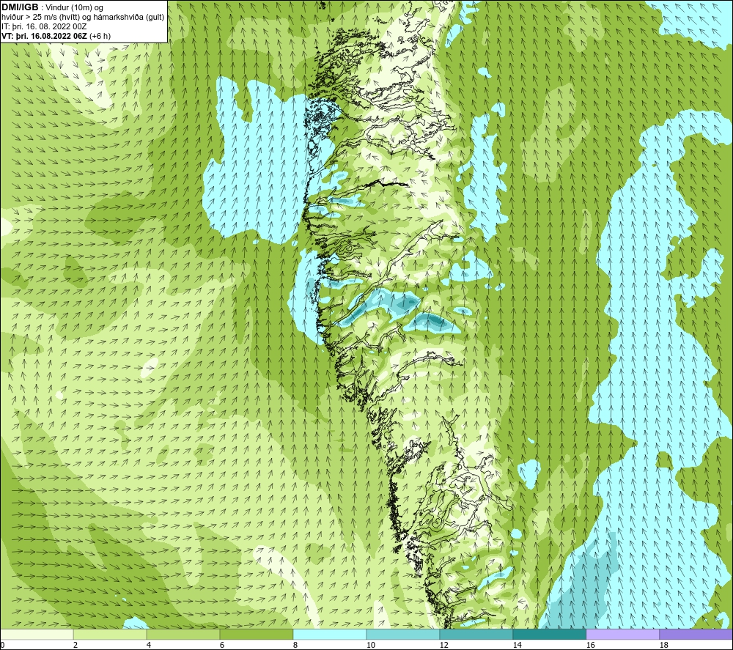Click the bold 'VT: þri. 16.08.2022 06Z' text
The height and width of the screenshot is (650, 733).
[x=45, y=36]
